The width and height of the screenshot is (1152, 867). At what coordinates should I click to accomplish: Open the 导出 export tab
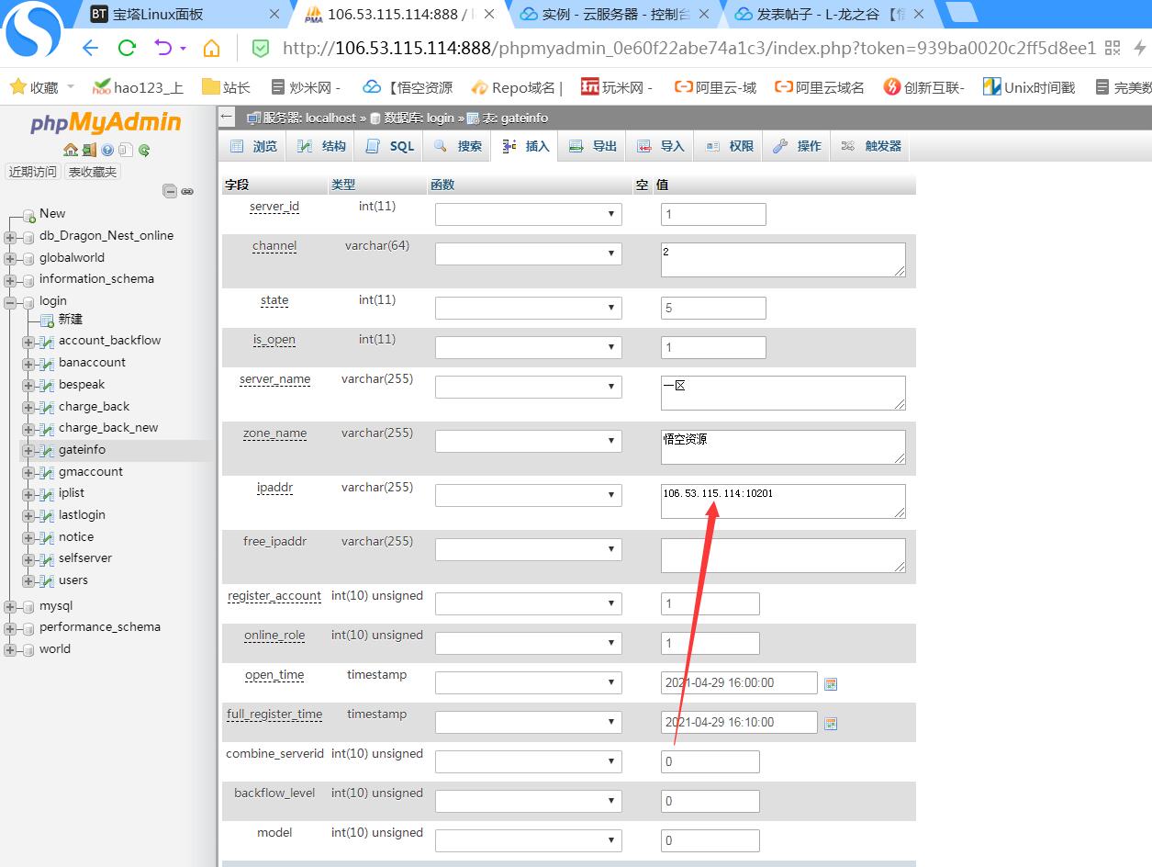[x=593, y=146]
